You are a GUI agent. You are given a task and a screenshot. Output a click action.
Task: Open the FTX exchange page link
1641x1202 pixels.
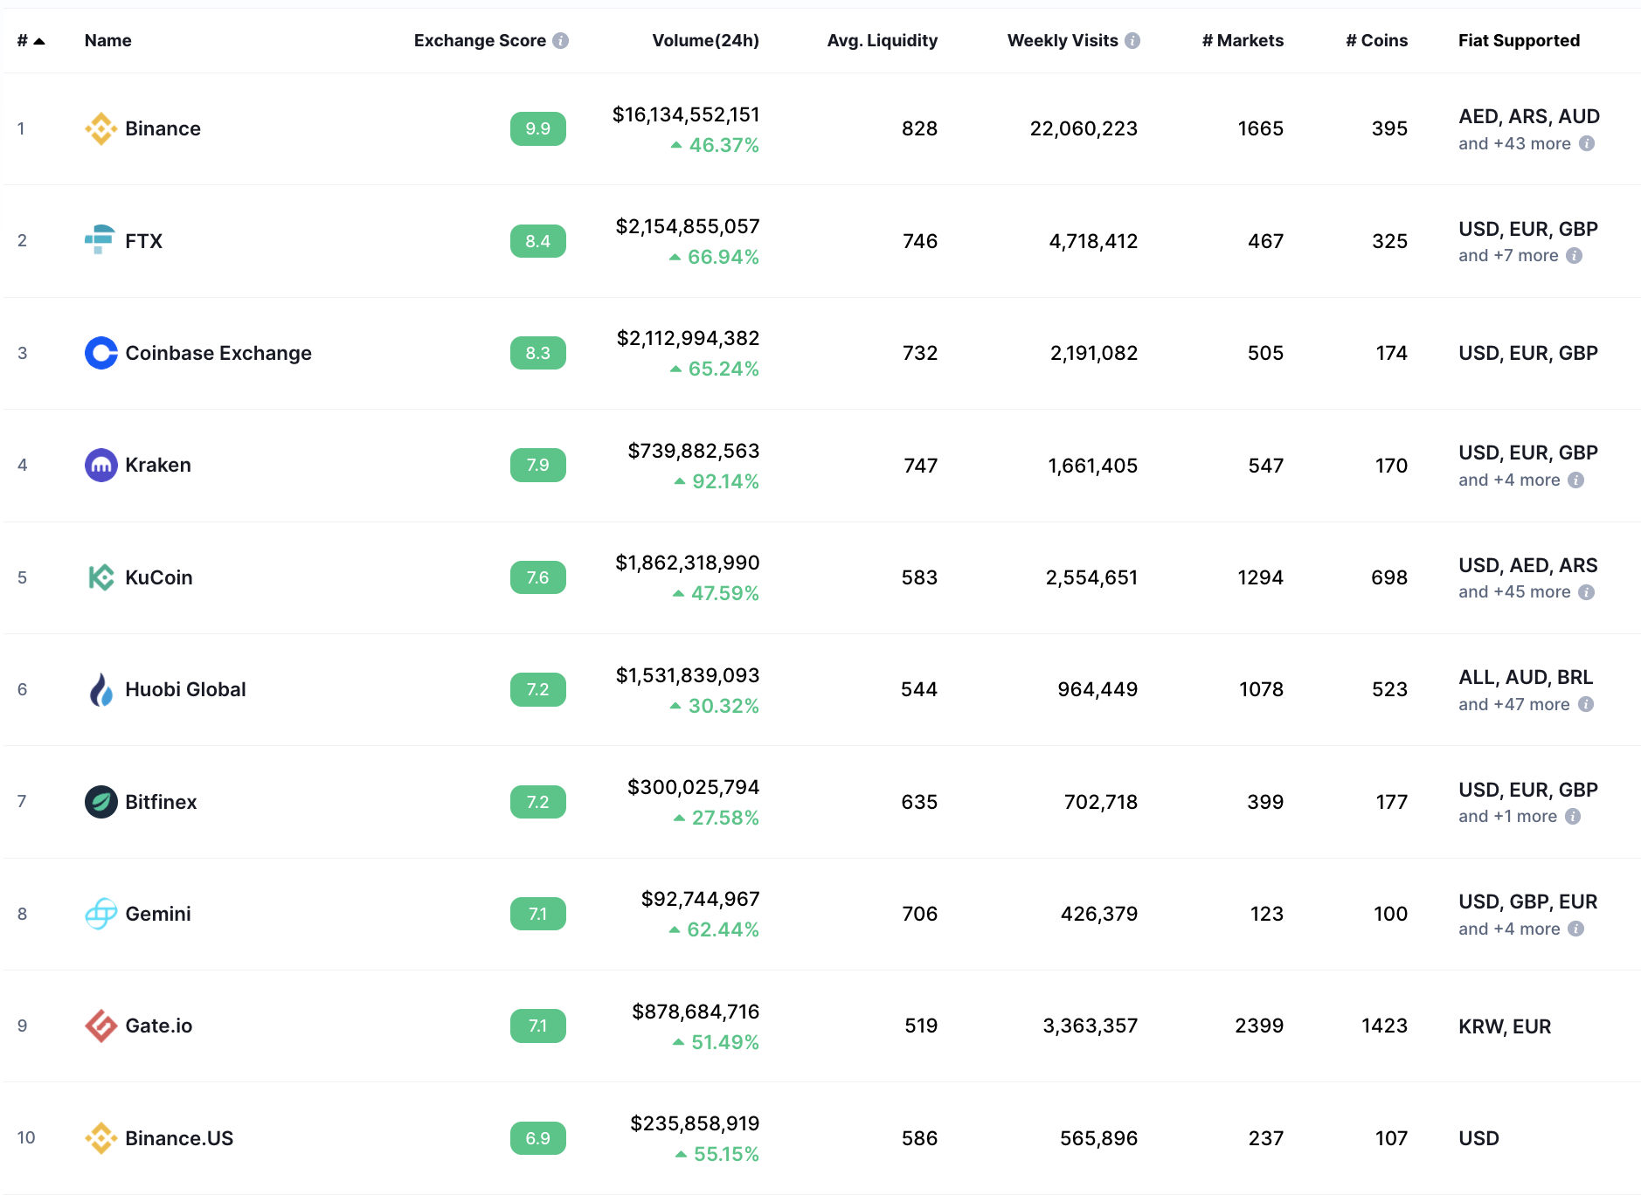click(144, 240)
